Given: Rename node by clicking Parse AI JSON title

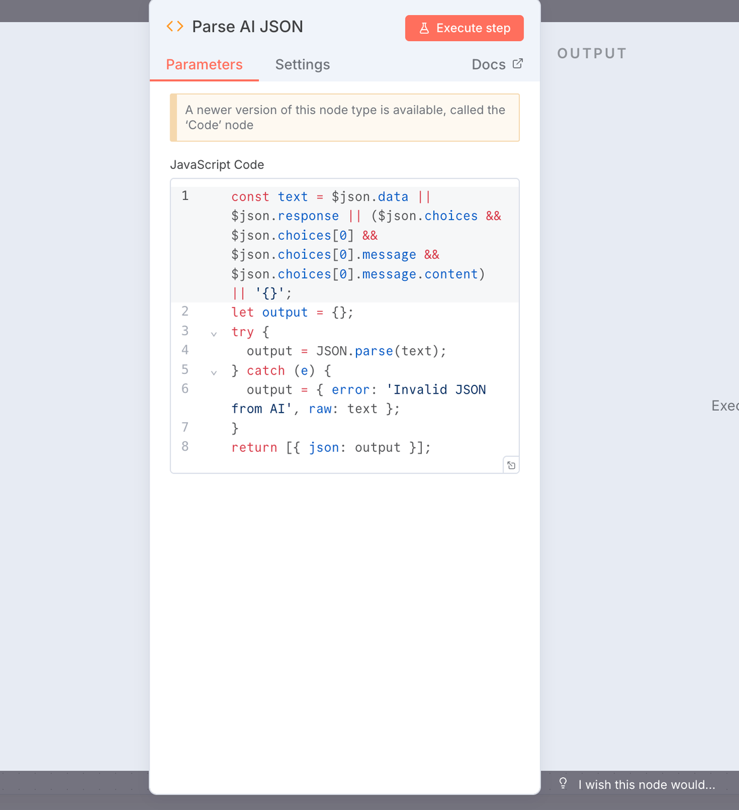Looking at the screenshot, I should (x=247, y=27).
